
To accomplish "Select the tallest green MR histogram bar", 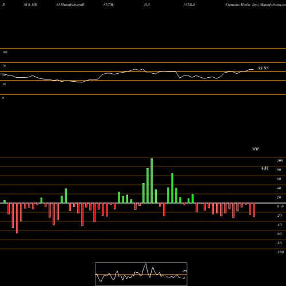I will 152,181.
